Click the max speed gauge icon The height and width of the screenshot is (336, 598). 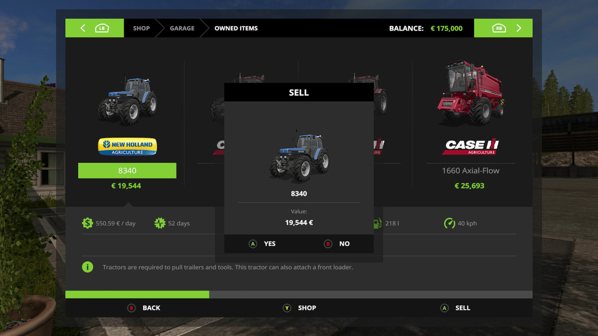click(x=449, y=223)
